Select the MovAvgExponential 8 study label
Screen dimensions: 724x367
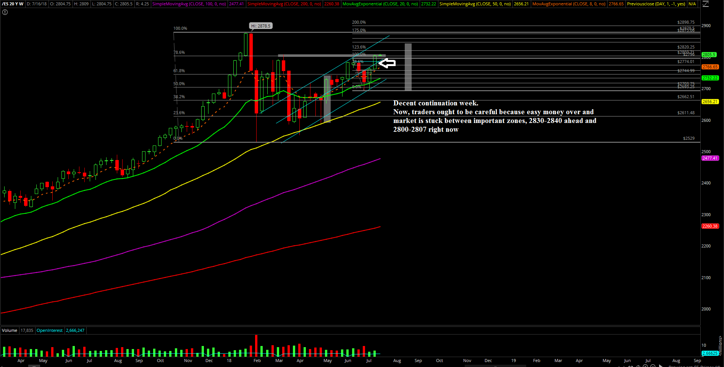point(569,4)
